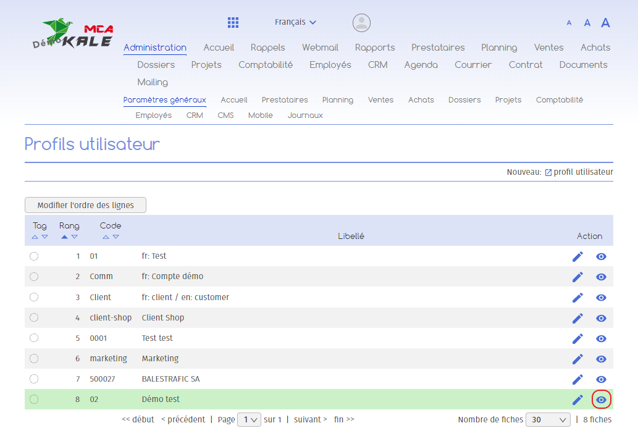Edit BALESTRAFIC SA using pencil icon
This screenshot has height=444, width=638.
(x=577, y=379)
